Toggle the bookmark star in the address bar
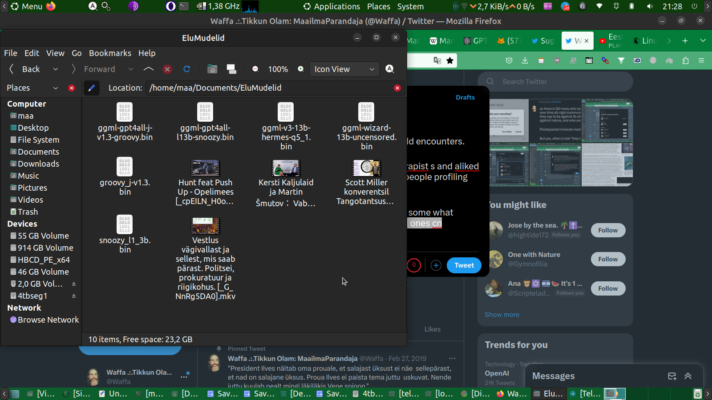Viewport: 712px width, 400px height. (450, 60)
